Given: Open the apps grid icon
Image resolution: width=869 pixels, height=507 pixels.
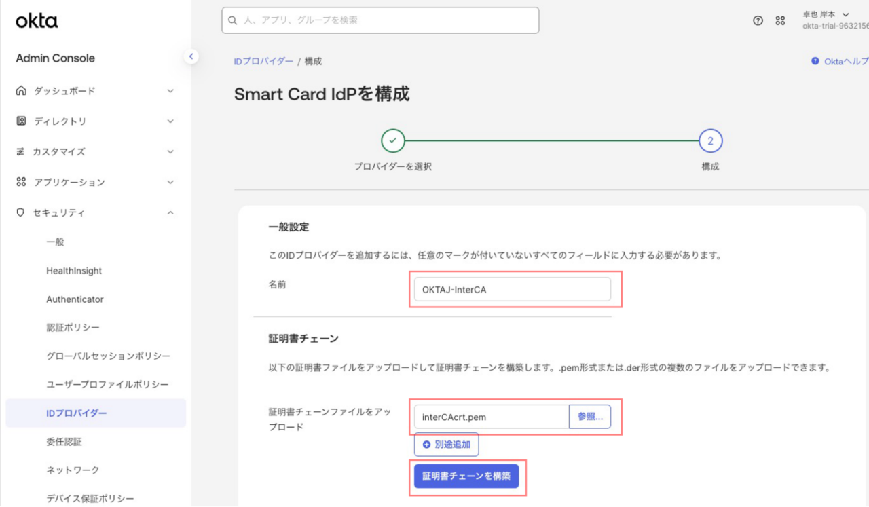Looking at the screenshot, I should 780,20.
